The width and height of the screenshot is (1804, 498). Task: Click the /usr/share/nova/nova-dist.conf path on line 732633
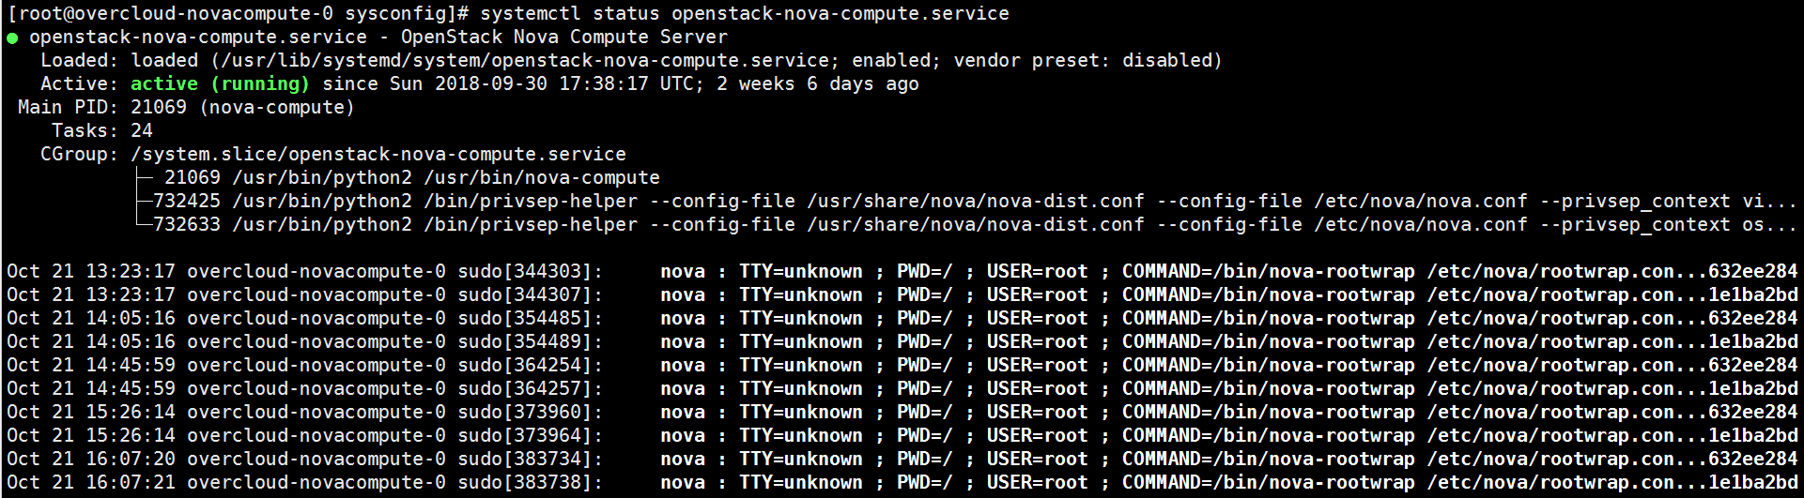coord(975,224)
